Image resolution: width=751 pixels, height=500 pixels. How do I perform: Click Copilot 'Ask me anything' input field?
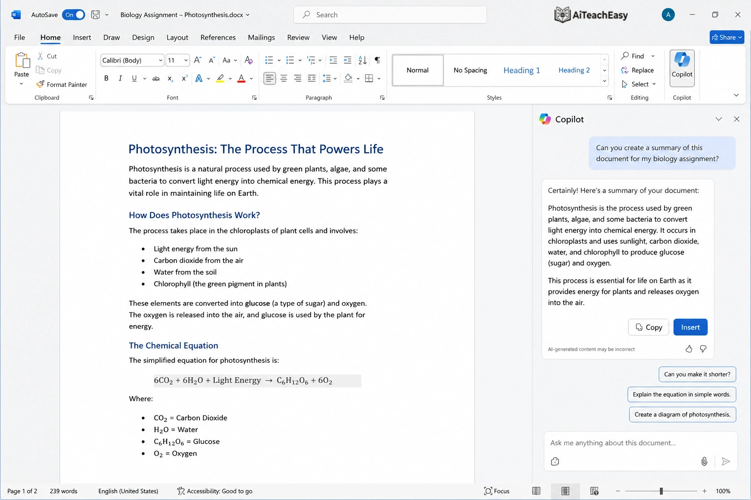641,443
